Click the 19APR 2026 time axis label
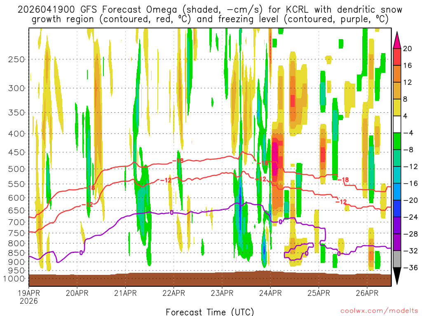The width and height of the screenshot is (422, 316). pyautogui.click(x=29, y=297)
